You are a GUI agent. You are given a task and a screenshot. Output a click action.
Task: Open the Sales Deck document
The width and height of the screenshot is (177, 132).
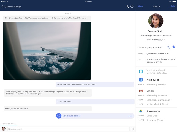point(152,116)
